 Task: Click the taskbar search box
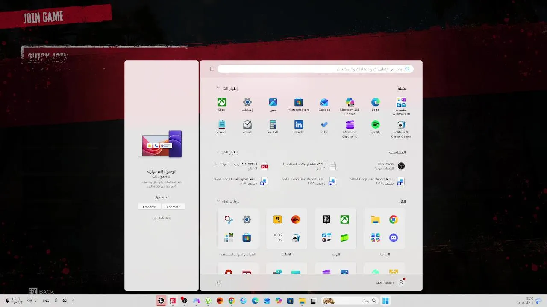[x=350, y=301]
